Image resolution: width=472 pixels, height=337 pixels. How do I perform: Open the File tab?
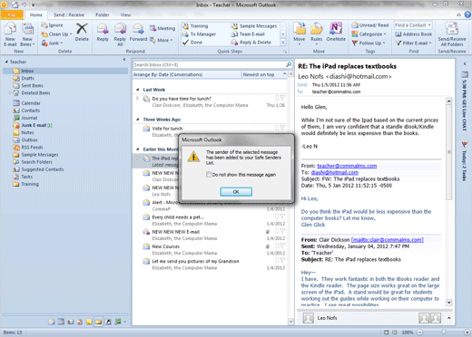point(12,14)
